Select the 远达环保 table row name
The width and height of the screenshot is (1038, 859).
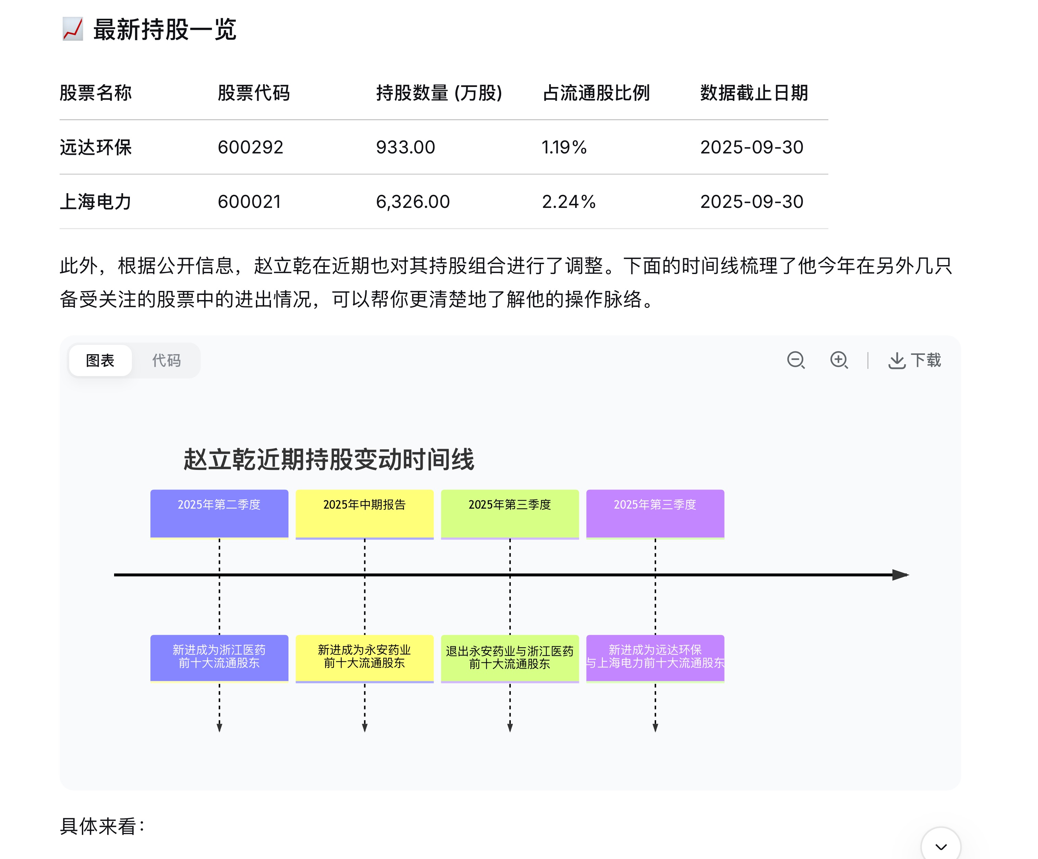coord(95,147)
